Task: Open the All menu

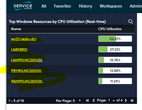Action: coord(44,6)
